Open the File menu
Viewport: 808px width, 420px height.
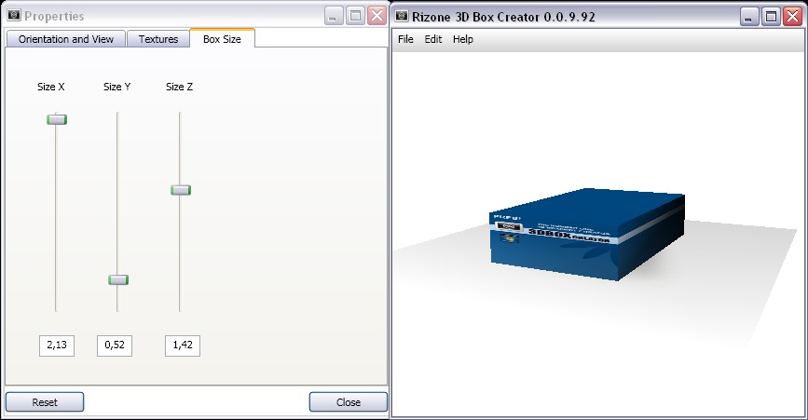405,39
